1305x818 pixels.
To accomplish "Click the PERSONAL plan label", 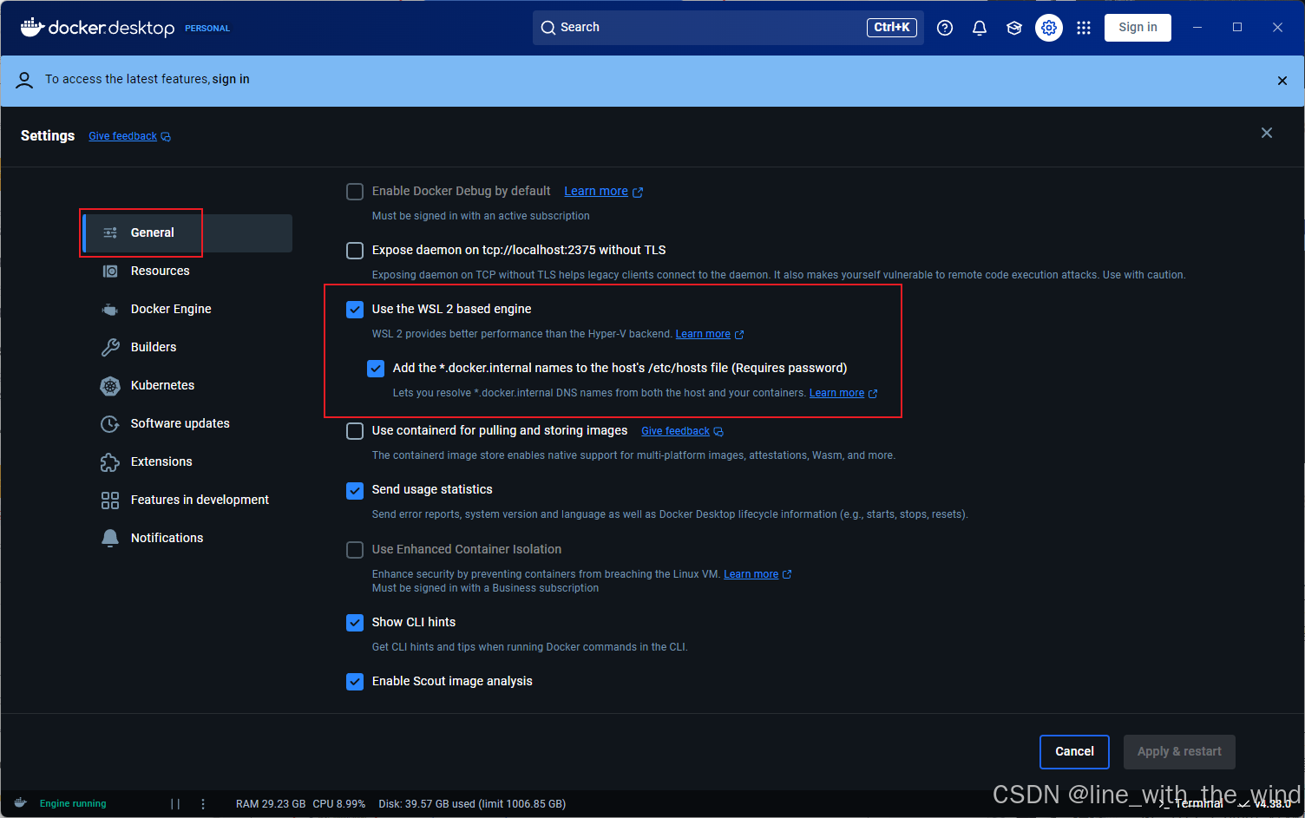I will tap(207, 29).
